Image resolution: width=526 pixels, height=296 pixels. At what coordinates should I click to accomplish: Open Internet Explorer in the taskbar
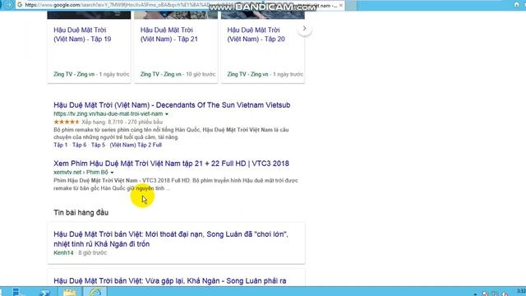click(95, 292)
